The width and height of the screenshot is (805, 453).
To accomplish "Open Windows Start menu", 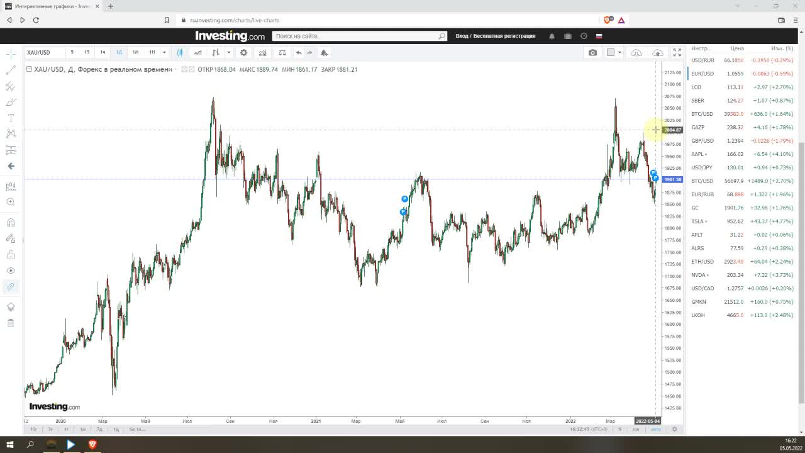I will (x=10, y=444).
